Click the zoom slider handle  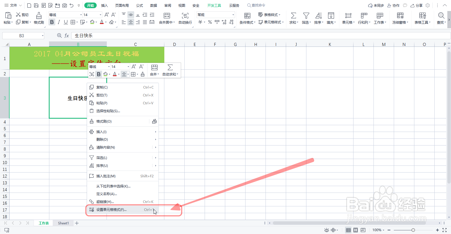[x=413, y=230]
